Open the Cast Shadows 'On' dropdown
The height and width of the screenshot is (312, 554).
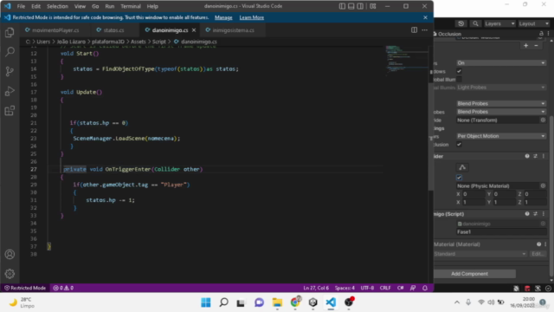point(500,62)
